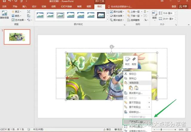Click the picture height field 10.8 厘米

[x=168, y=13]
